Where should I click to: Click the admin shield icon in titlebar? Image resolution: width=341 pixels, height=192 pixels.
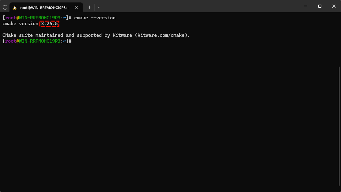pyautogui.click(x=5, y=7)
